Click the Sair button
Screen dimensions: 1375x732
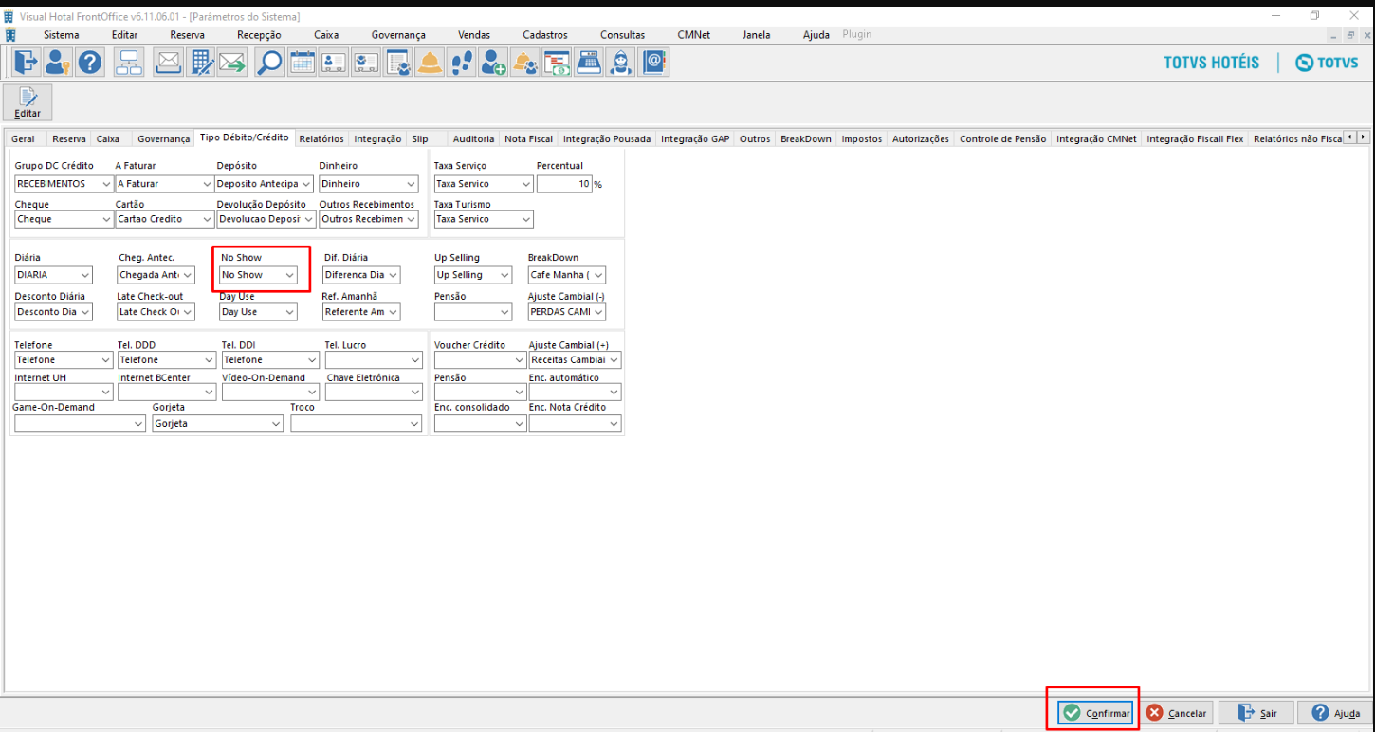[x=1256, y=713]
